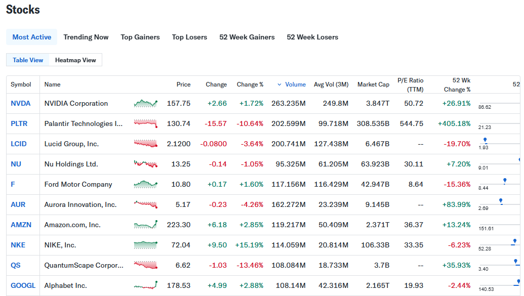Toggle to Table View
The height and width of the screenshot is (296, 524).
28,60
